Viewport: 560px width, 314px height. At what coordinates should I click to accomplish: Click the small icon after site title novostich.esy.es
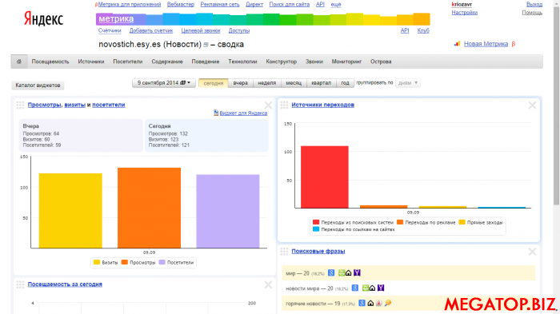click(x=206, y=45)
